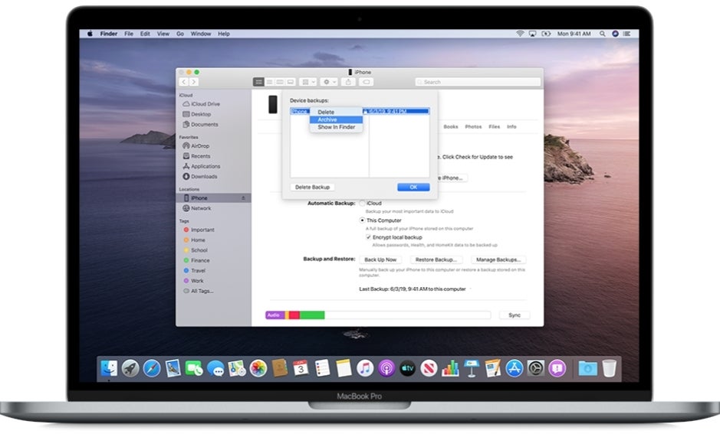The image size is (720, 434).
Task: Open System Preferences from the Dock
Action: 535,368
